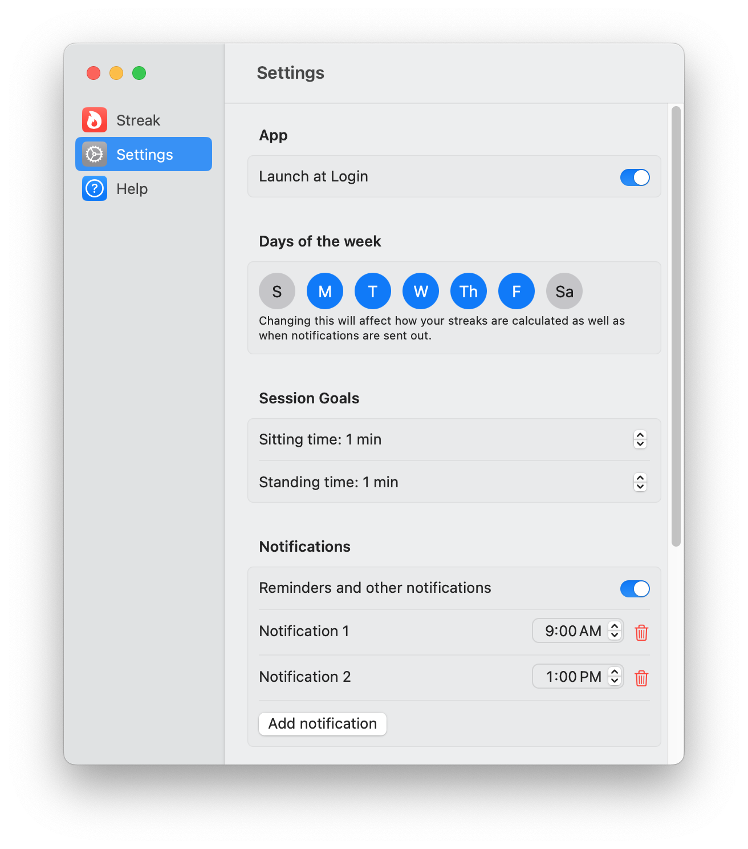Adjust the Sitting time stepper
748x849 pixels.
click(640, 439)
